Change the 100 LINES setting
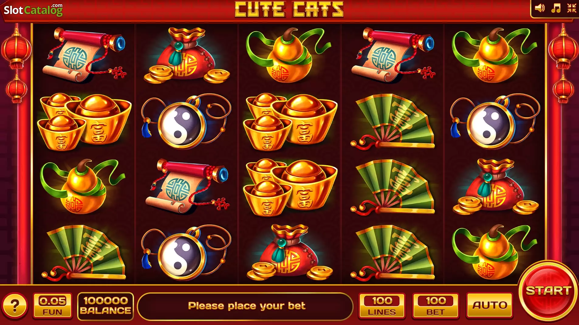This screenshot has width=579, height=325. 382,306
